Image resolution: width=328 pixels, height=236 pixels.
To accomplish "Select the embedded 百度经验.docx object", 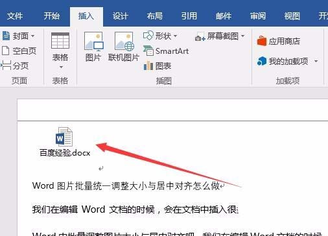I will pyautogui.click(x=65, y=142).
